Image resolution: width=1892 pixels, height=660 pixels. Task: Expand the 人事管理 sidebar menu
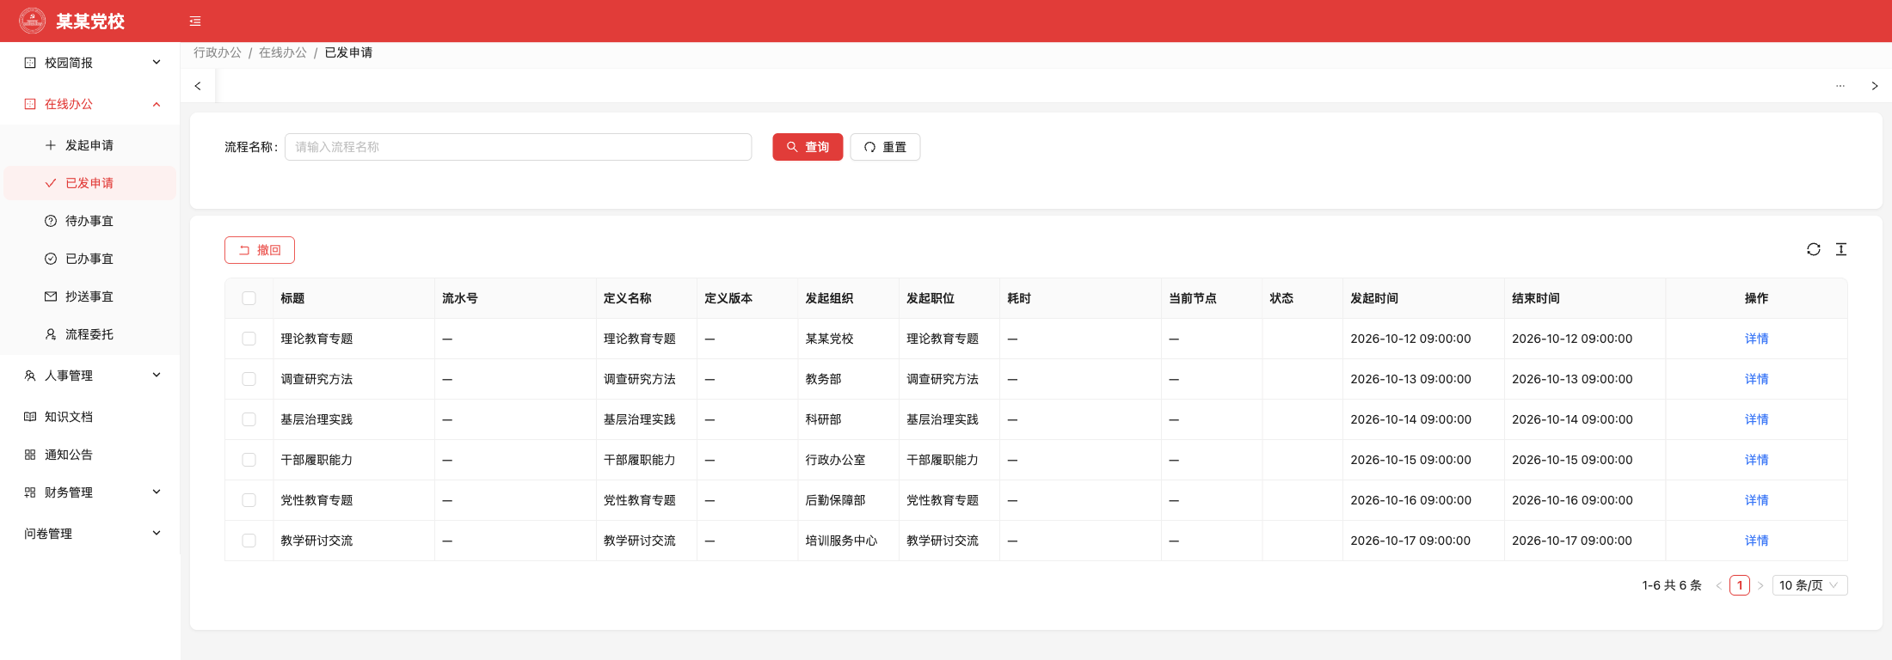pyautogui.click(x=90, y=376)
